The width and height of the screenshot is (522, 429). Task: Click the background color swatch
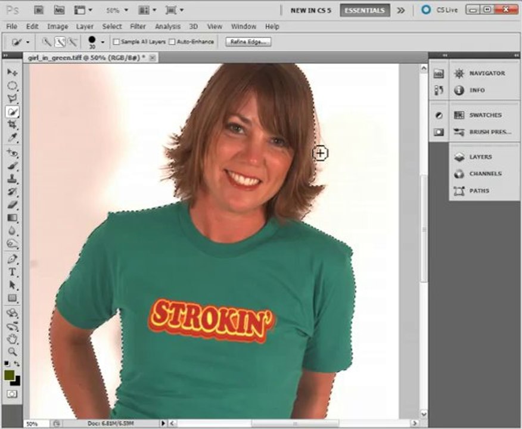(17, 382)
